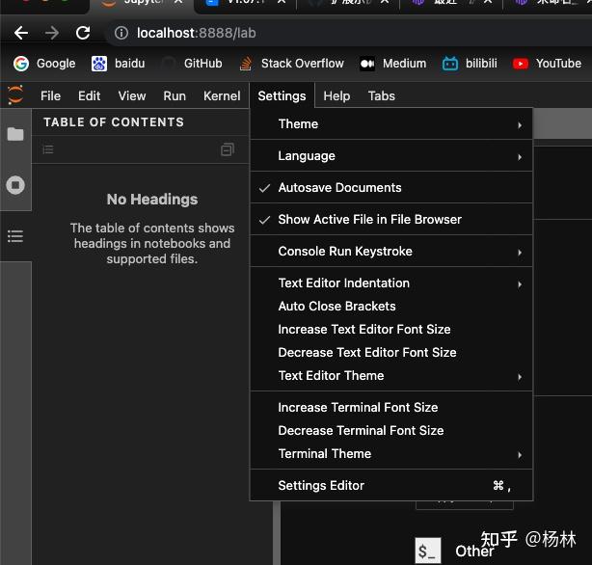Open the GitHub bookmark
Screen dimensions: 592x565
coord(192,63)
